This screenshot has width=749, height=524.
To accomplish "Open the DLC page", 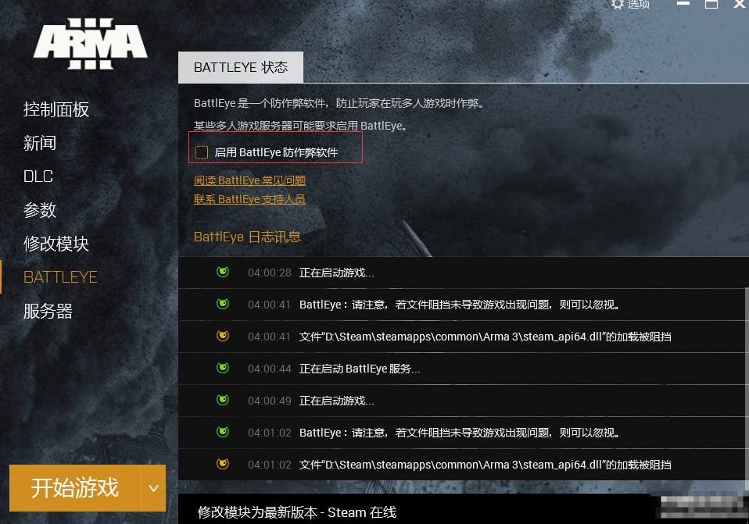I will point(37,176).
